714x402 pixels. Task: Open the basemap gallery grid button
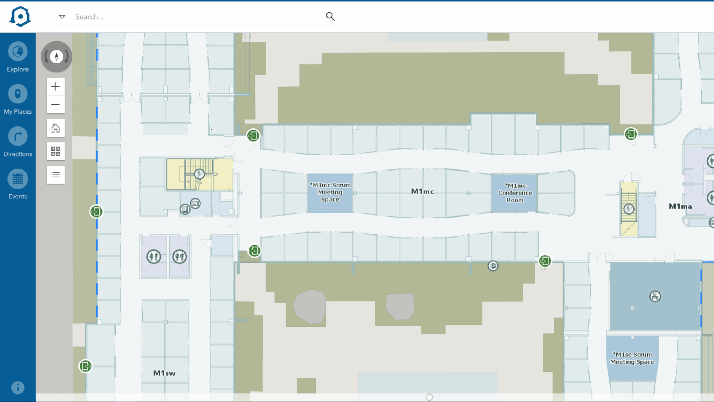tap(56, 151)
